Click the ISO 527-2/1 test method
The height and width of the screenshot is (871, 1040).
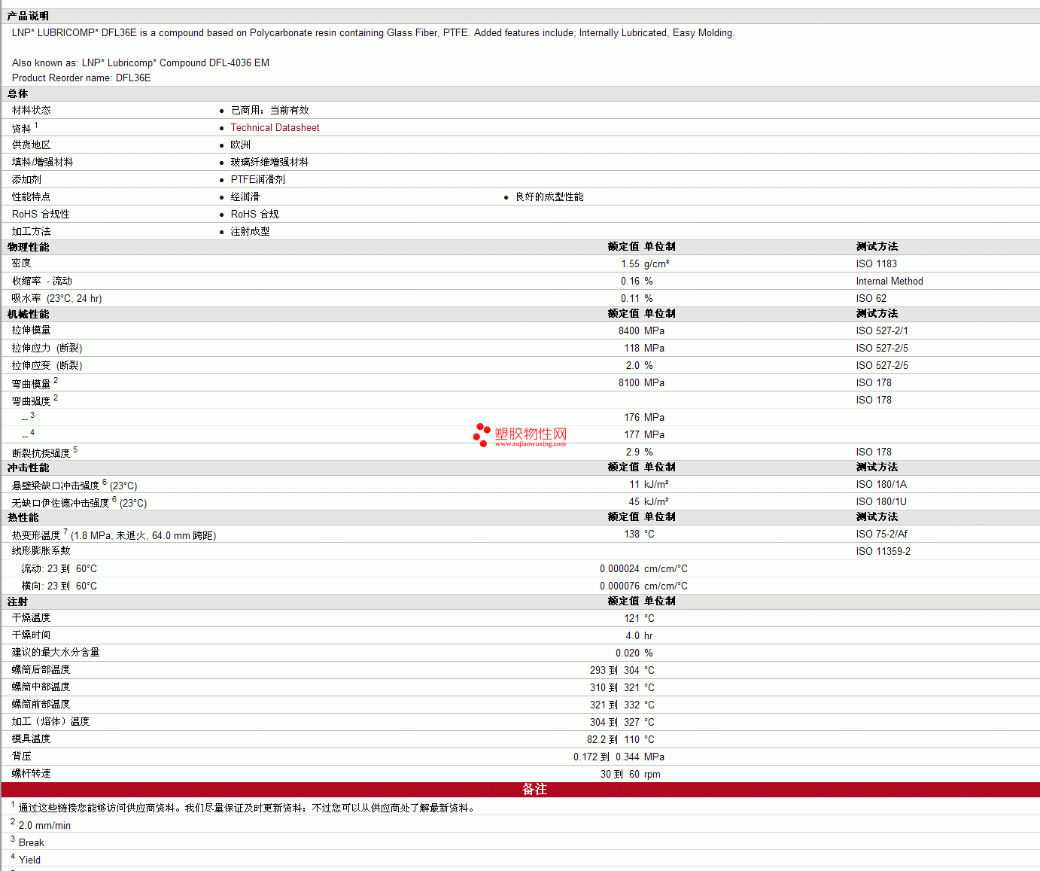click(x=882, y=331)
